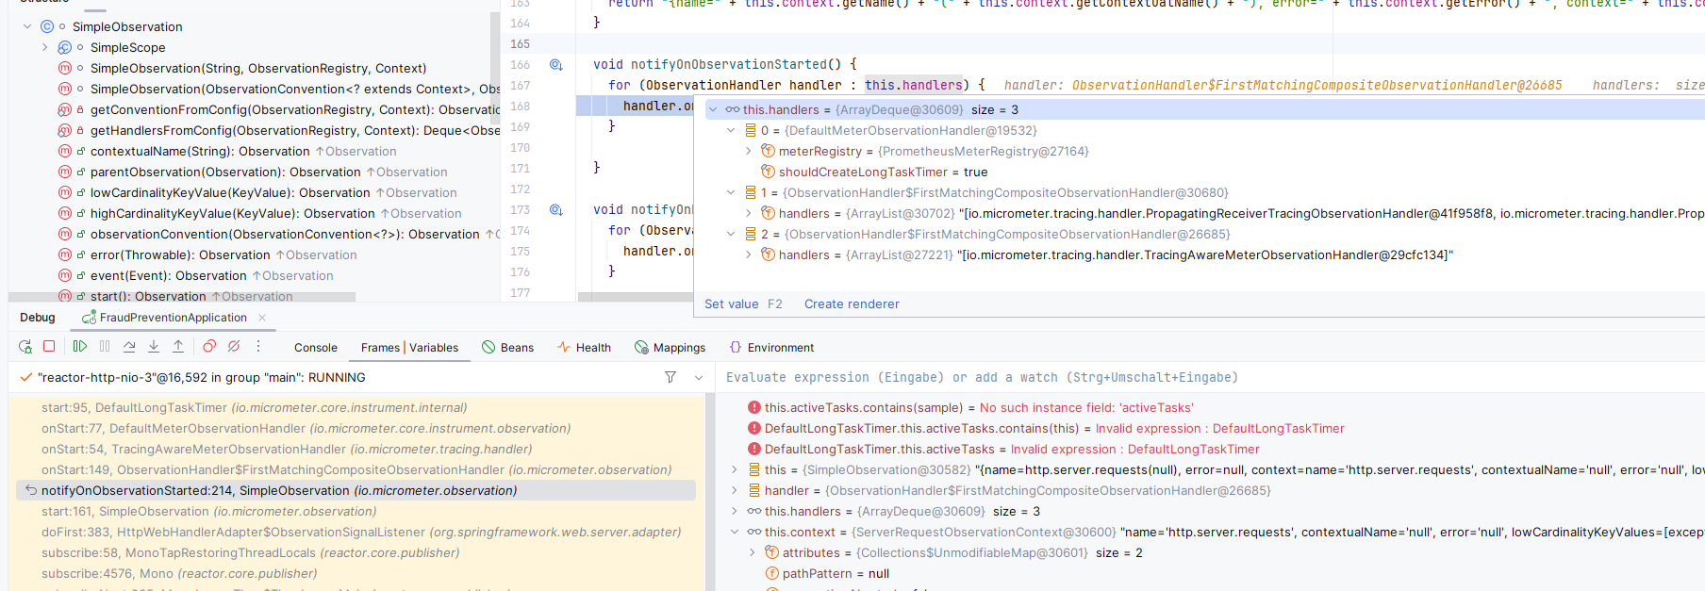Stop the debug session with the red square
This screenshot has height=591, width=1705.
49,347
